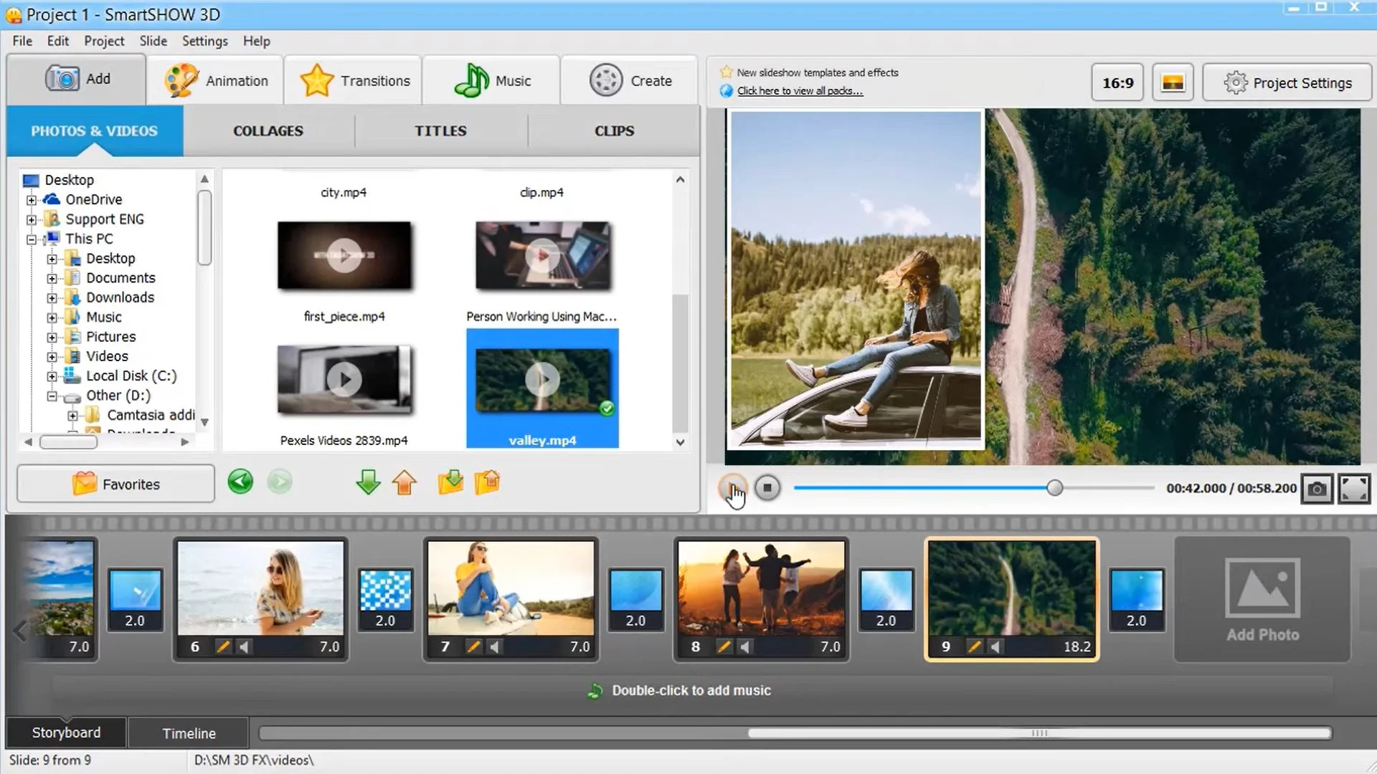The width and height of the screenshot is (1377, 774).
Task: Select Pexels Videos 2839.mp4 thumbnail
Action: click(x=344, y=380)
